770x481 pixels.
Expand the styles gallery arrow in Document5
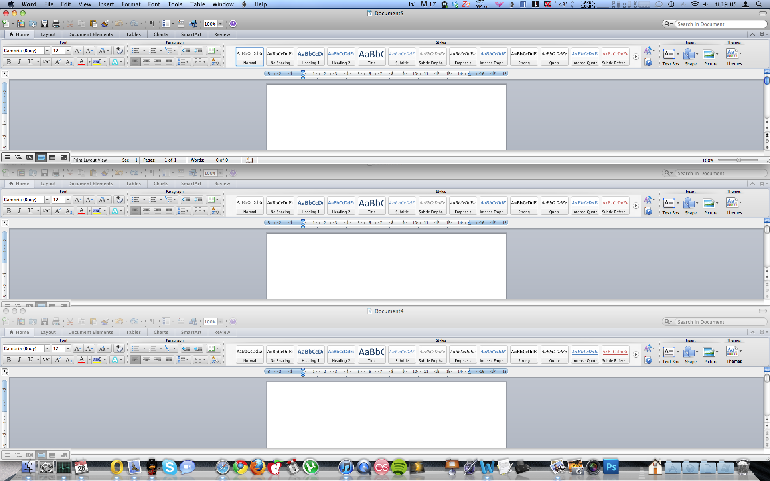pos(636,57)
